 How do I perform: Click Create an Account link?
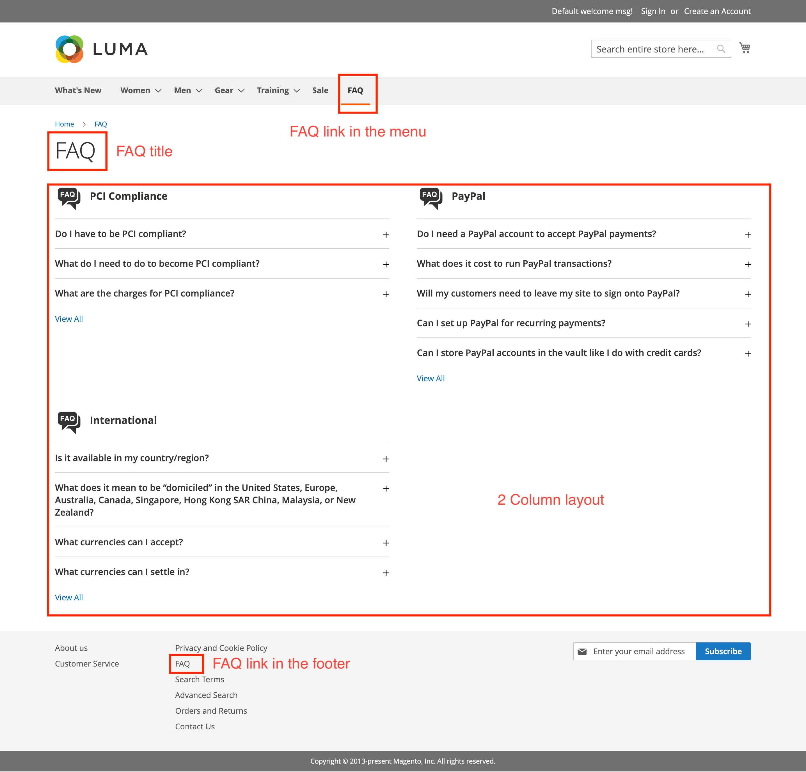717,11
